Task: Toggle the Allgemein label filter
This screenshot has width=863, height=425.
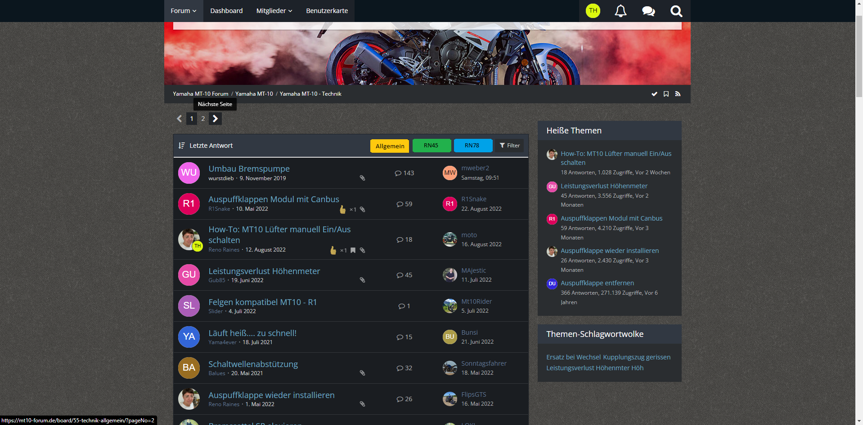Action: click(x=390, y=146)
